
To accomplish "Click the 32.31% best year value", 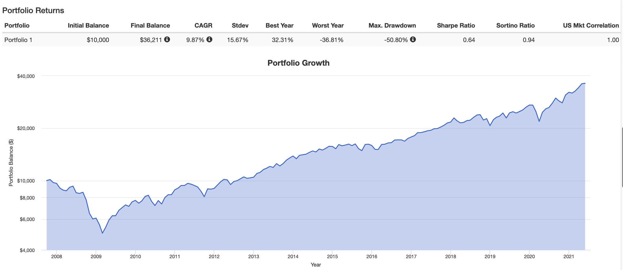I will click(283, 40).
